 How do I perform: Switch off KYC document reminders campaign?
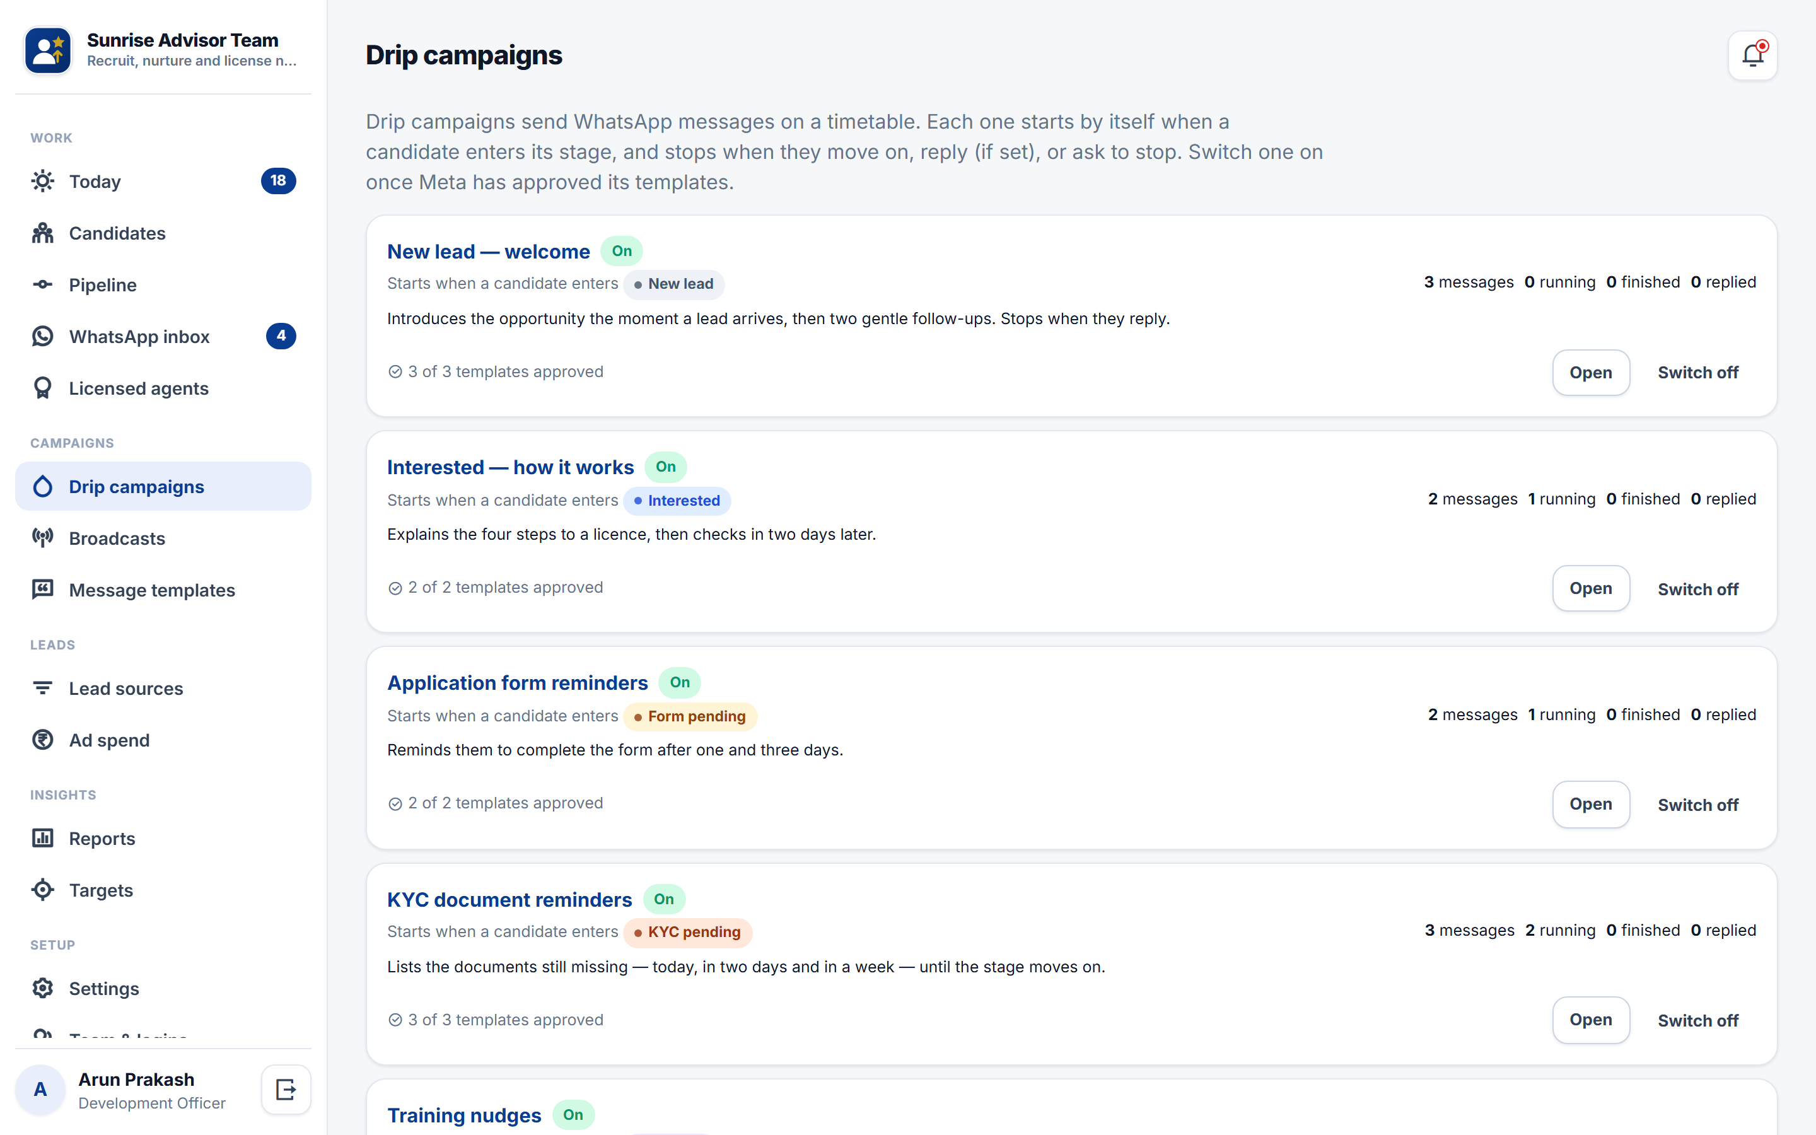(1697, 1020)
